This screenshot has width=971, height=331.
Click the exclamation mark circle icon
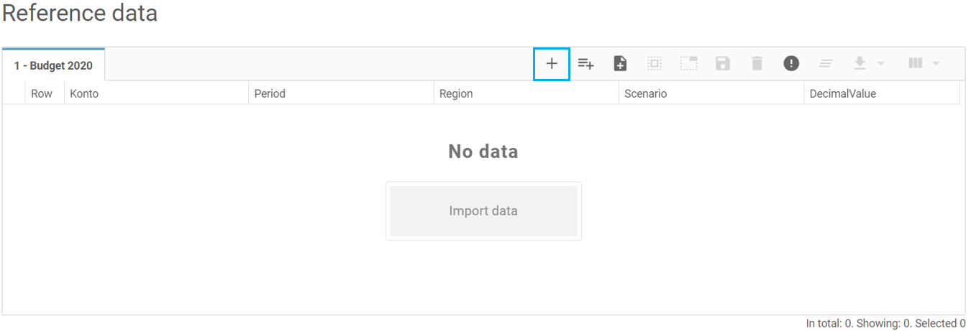click(x=791, y=64)
